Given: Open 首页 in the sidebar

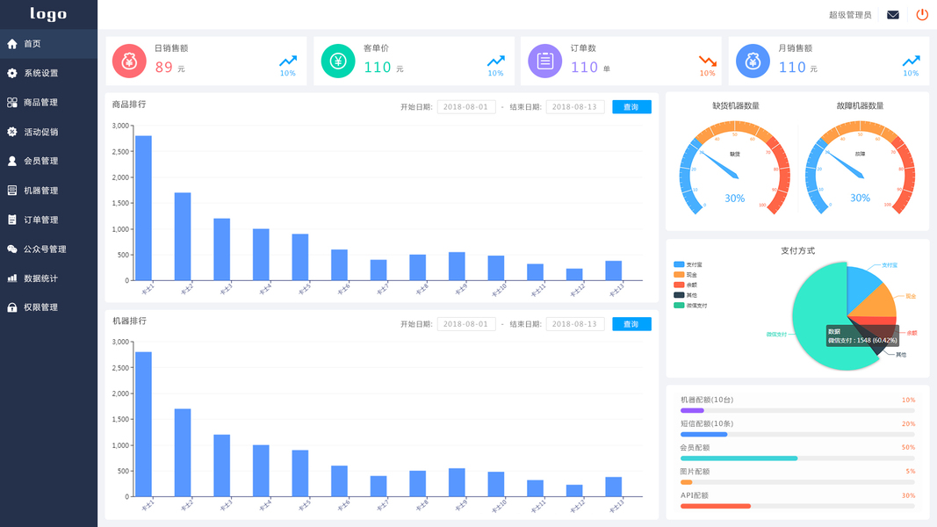Looking at the screenshot, I should [x=48, y=44].
